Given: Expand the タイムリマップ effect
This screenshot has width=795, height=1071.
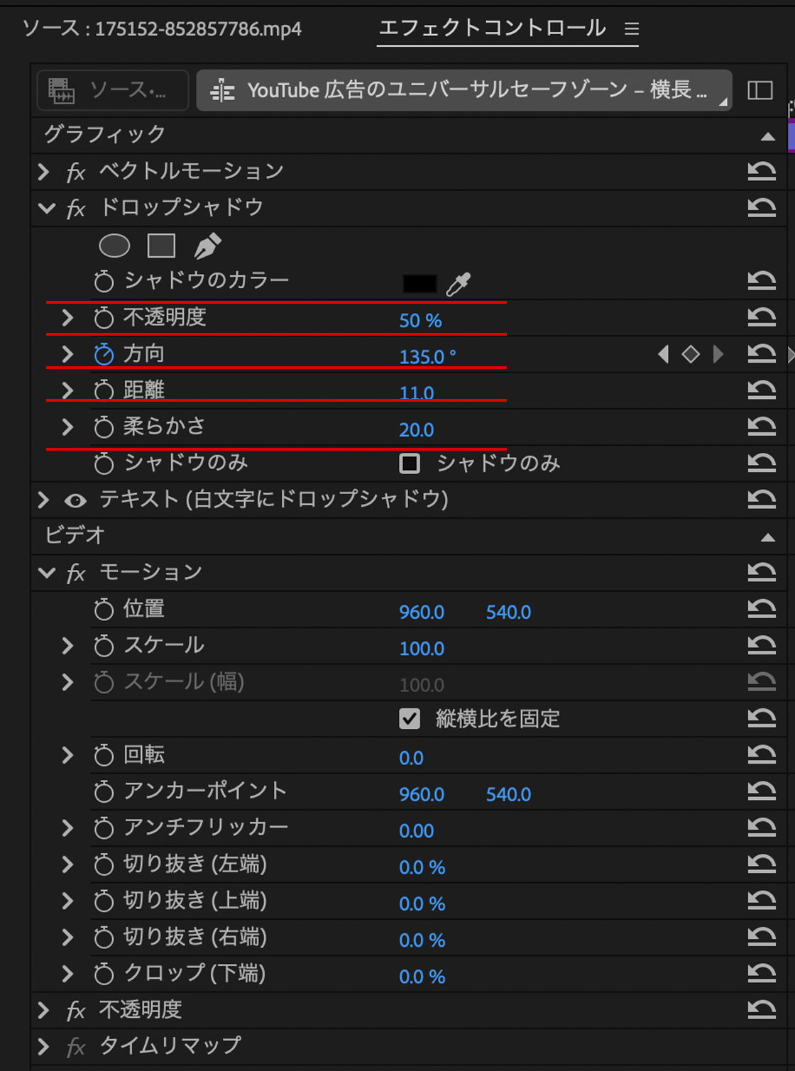Looking at the screenshot, I should coord(44,1047).
